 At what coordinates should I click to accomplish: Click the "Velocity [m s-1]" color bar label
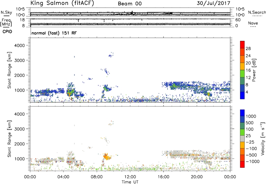(263, 138)
